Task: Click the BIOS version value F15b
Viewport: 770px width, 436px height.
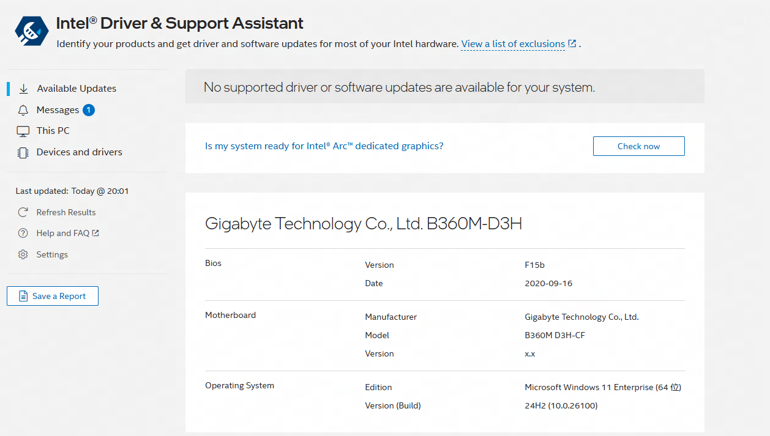Action: tap(534, 265)
